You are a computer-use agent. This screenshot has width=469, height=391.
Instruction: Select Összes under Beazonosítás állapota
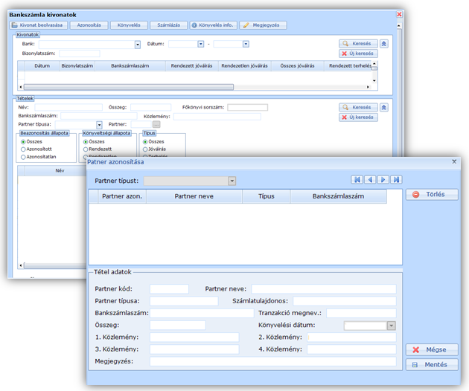(x=23, y=142)
